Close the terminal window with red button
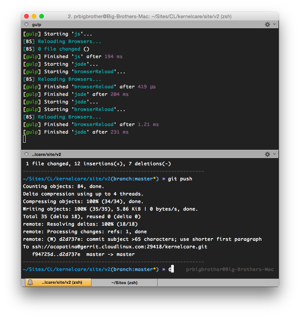This screenshot has width=300, height=317. 26,16
